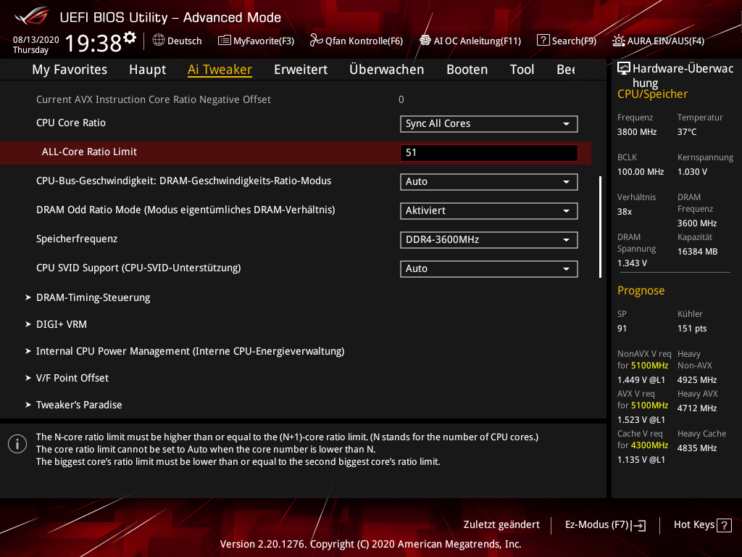Click the CPU/Speicher heading
742x557 pixels.
click(652, 94)
